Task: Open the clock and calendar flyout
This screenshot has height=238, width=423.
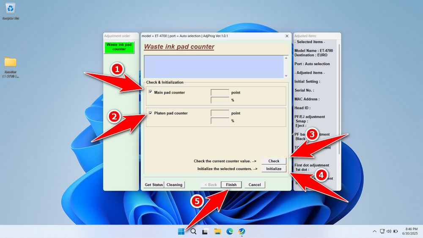Action: [x=410, y=231]
